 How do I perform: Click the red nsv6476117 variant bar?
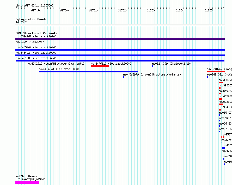pos(100,66)
